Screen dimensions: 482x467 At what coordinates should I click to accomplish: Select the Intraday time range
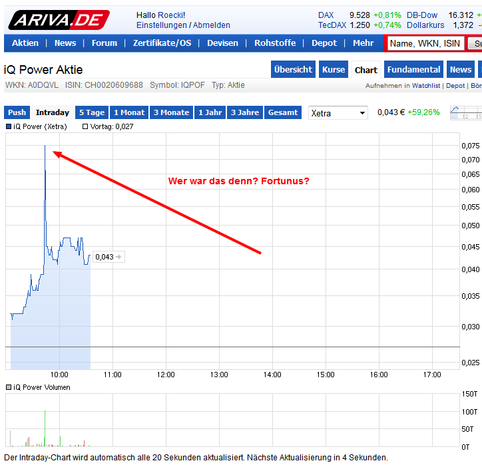tap(53, 112)
